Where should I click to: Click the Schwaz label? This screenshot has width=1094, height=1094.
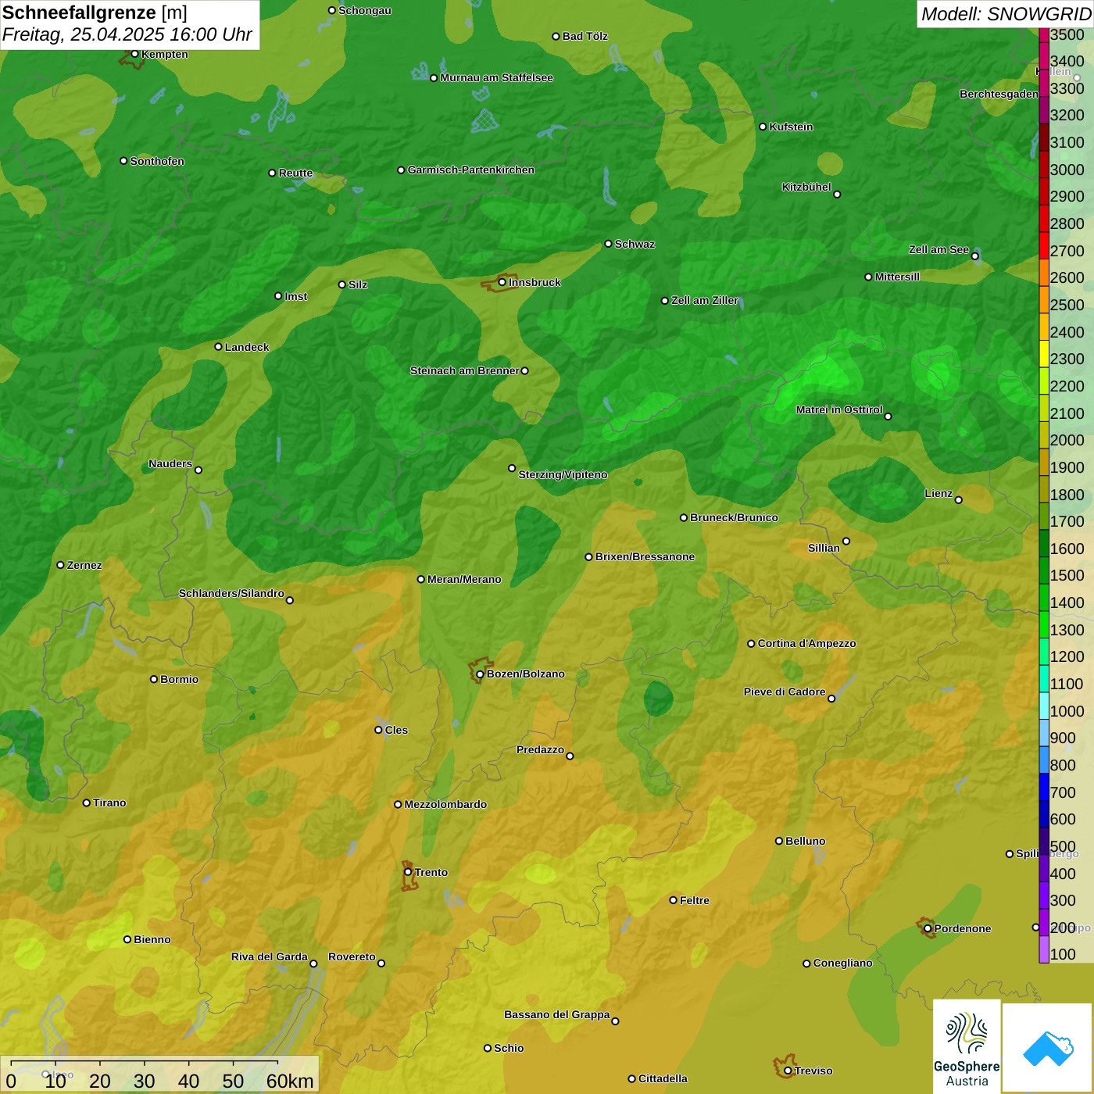click(635, 244)
